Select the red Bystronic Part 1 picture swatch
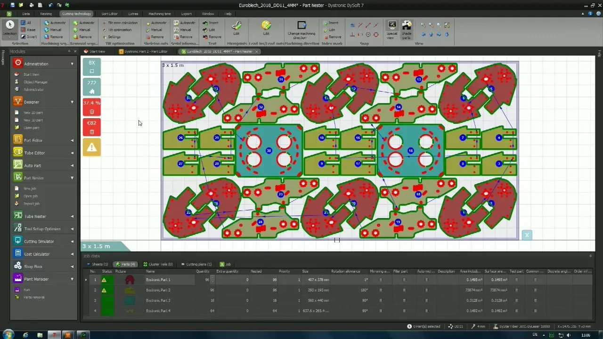The width and height of the screenshot is (603, 339). pyautogui.click(x=130, y=280)
